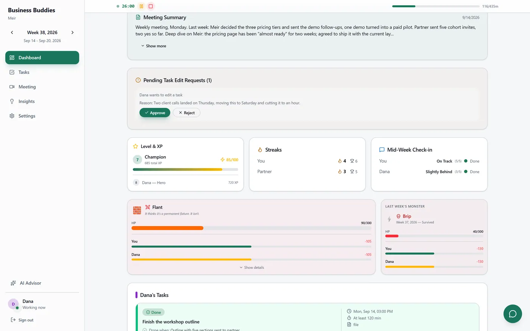Screen dimensions: 530x331
Task: Open task 'Finish the workshop outline'
Action: click(171, 322)
